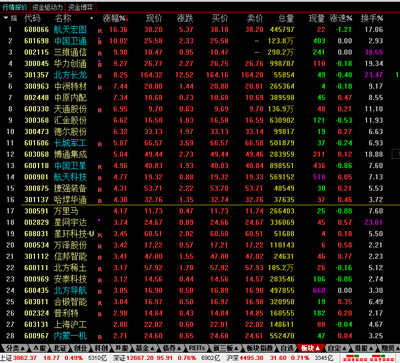Select stock name 德尔股份
The image size is (400, 363).
coord(71,131)
